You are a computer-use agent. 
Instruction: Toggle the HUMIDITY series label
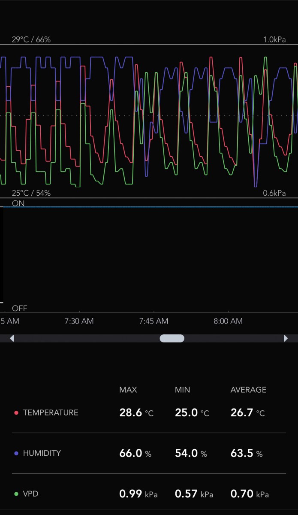point(42,453)
